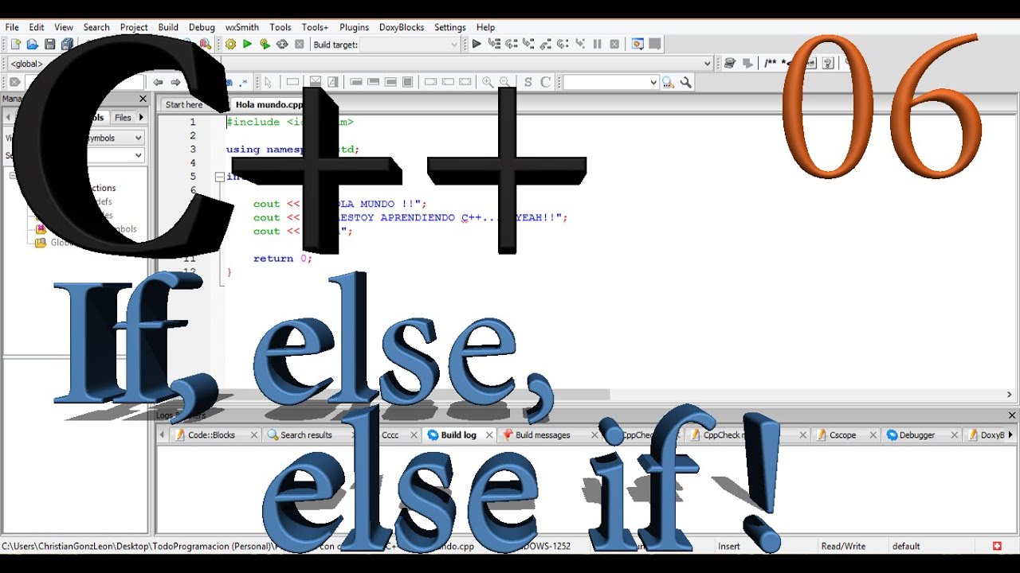
Task: Click the Read/Write status bar entry
Action: point(843,546)
